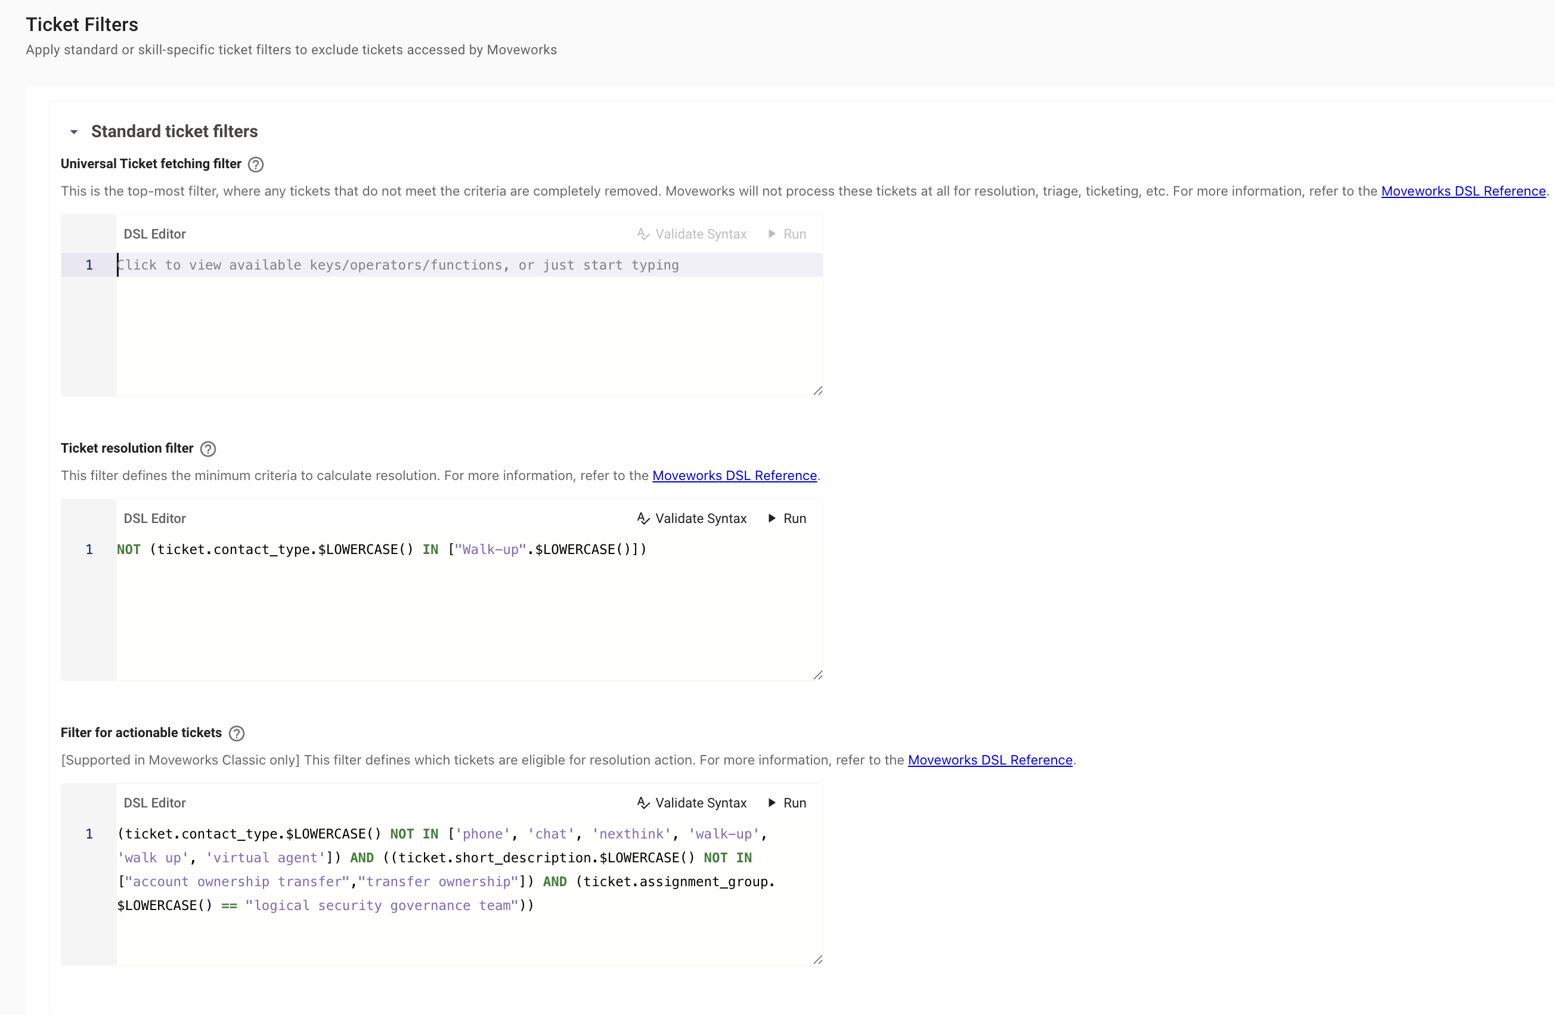Click Validate Syntax in actionable tickets editor
The image size is (1555, 1015).
point(692,803)
